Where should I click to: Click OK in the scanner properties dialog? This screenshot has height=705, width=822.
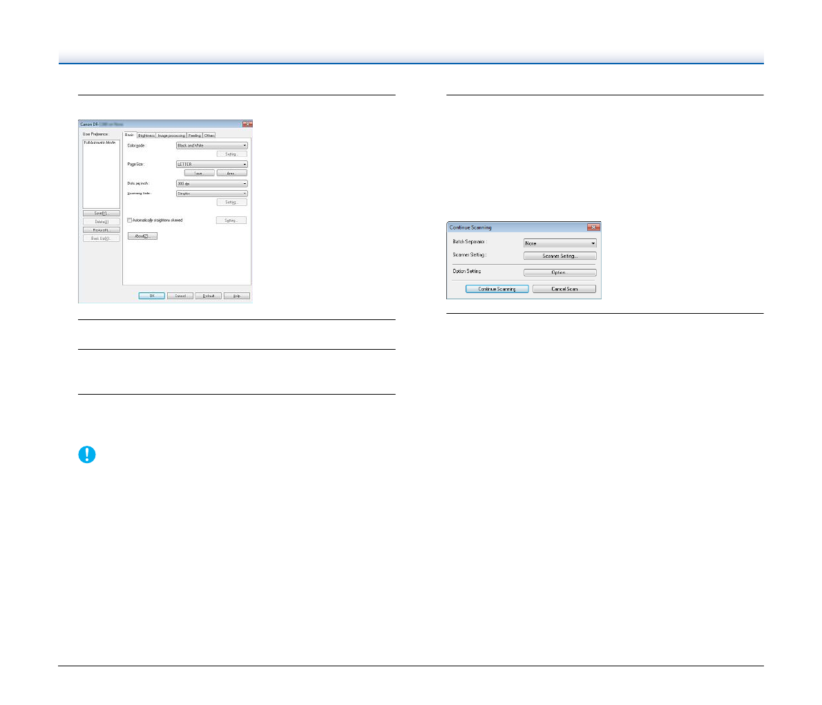151,296
